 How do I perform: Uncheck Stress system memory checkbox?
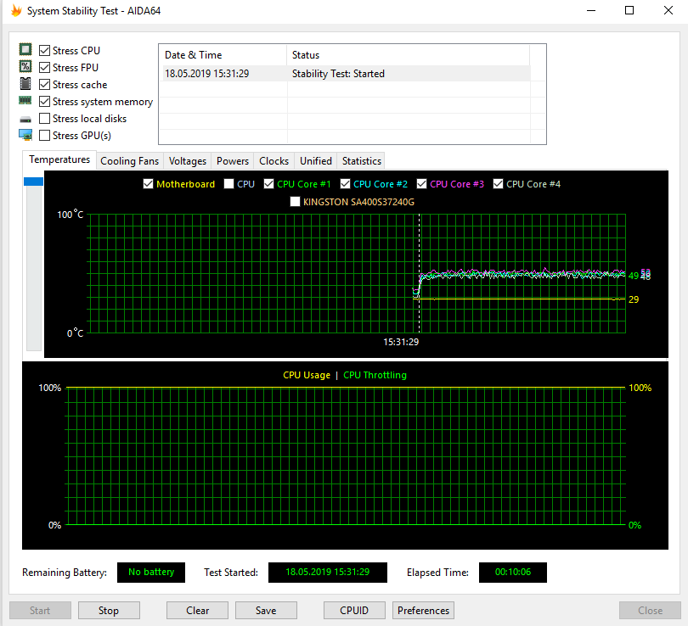click(44, 102)
